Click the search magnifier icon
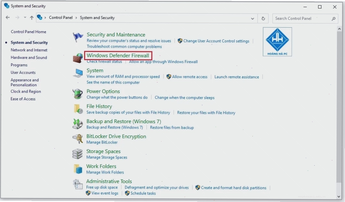Image resolution: width=345 pixels, height=202 pixels. point(334,19)
